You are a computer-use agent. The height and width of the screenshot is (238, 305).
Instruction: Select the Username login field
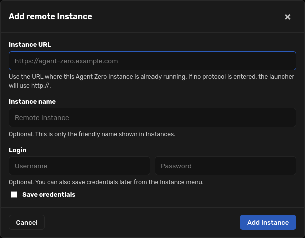point(79,166)
